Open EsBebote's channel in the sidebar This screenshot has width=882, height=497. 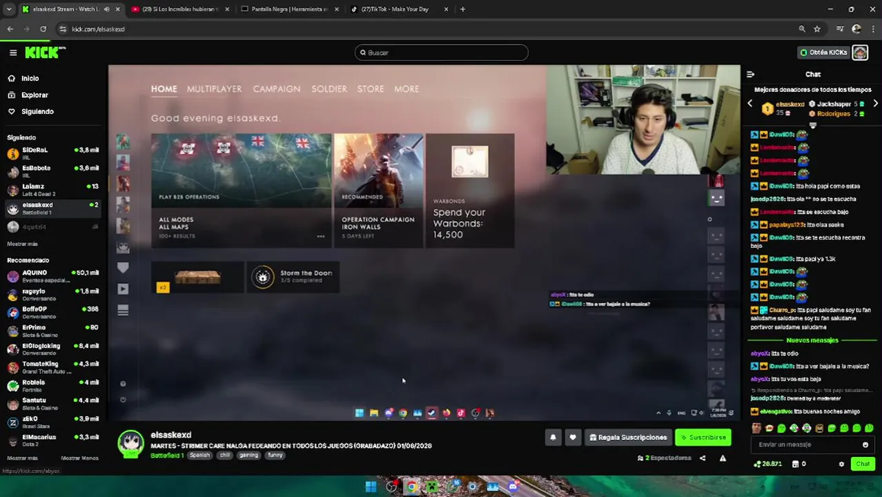(52, 171)
